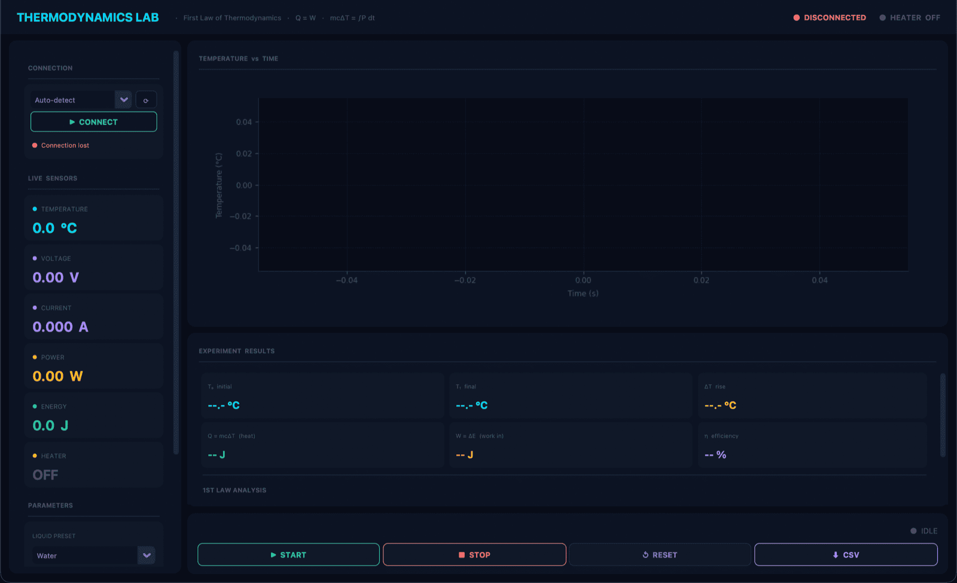Click the experiment results panel scrollbar
957x583 pixels.
[943, 415]
